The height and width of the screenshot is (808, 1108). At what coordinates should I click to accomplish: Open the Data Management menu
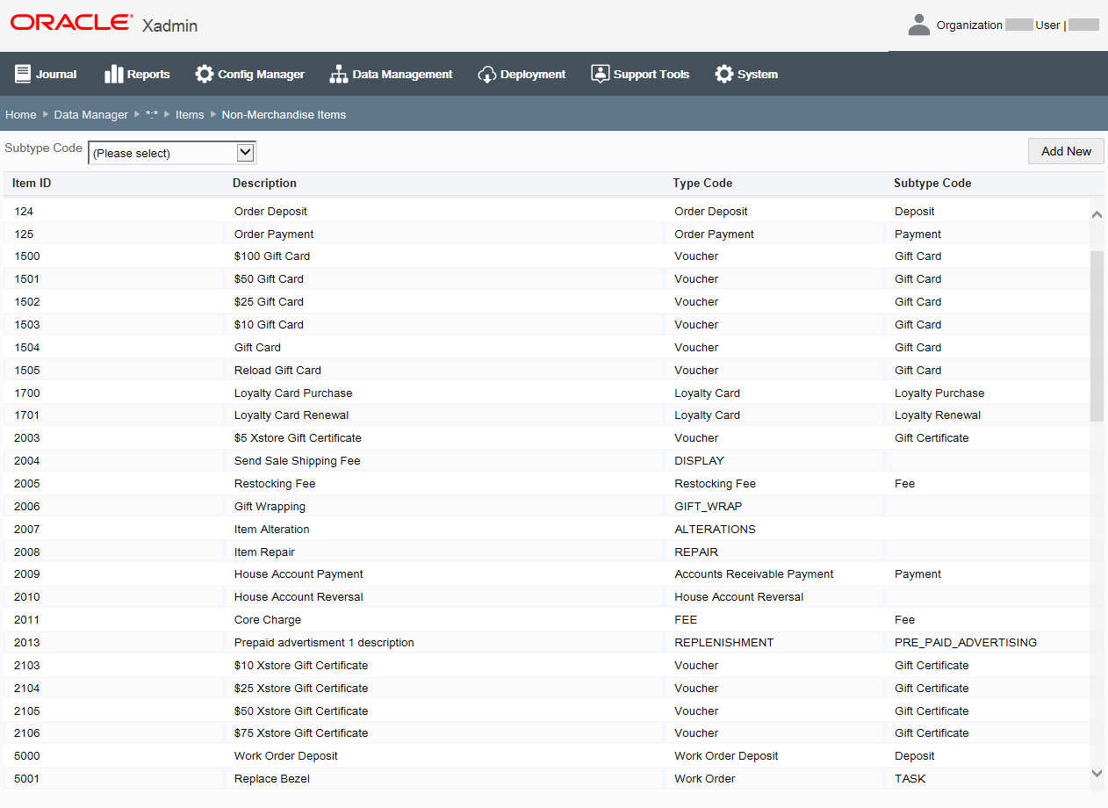(x=391, y=74)
